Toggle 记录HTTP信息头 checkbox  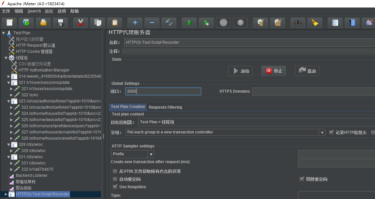[x=331, y=132]
